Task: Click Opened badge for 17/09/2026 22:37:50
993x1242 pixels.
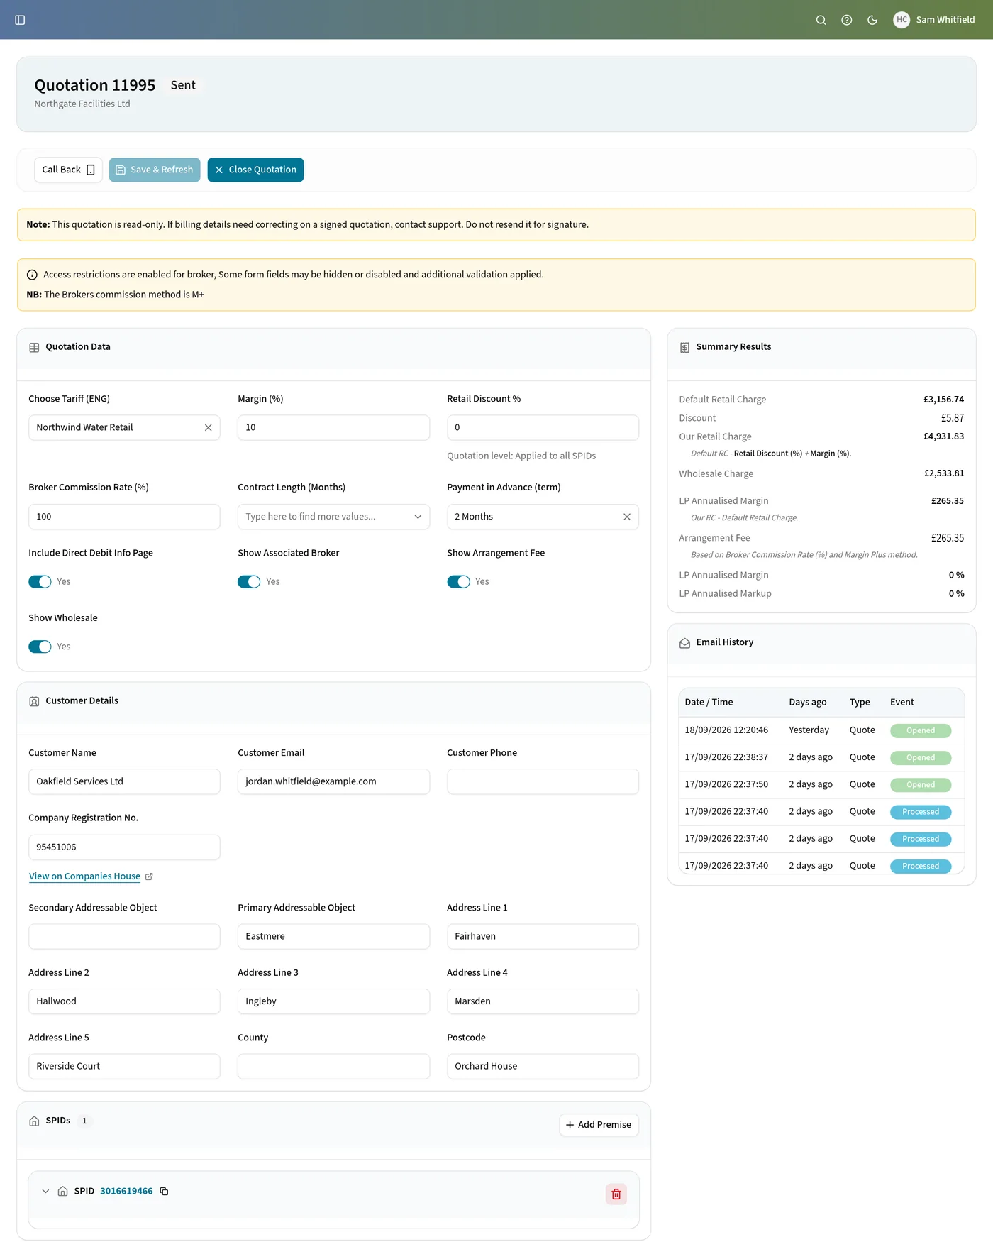Action: 921,785
